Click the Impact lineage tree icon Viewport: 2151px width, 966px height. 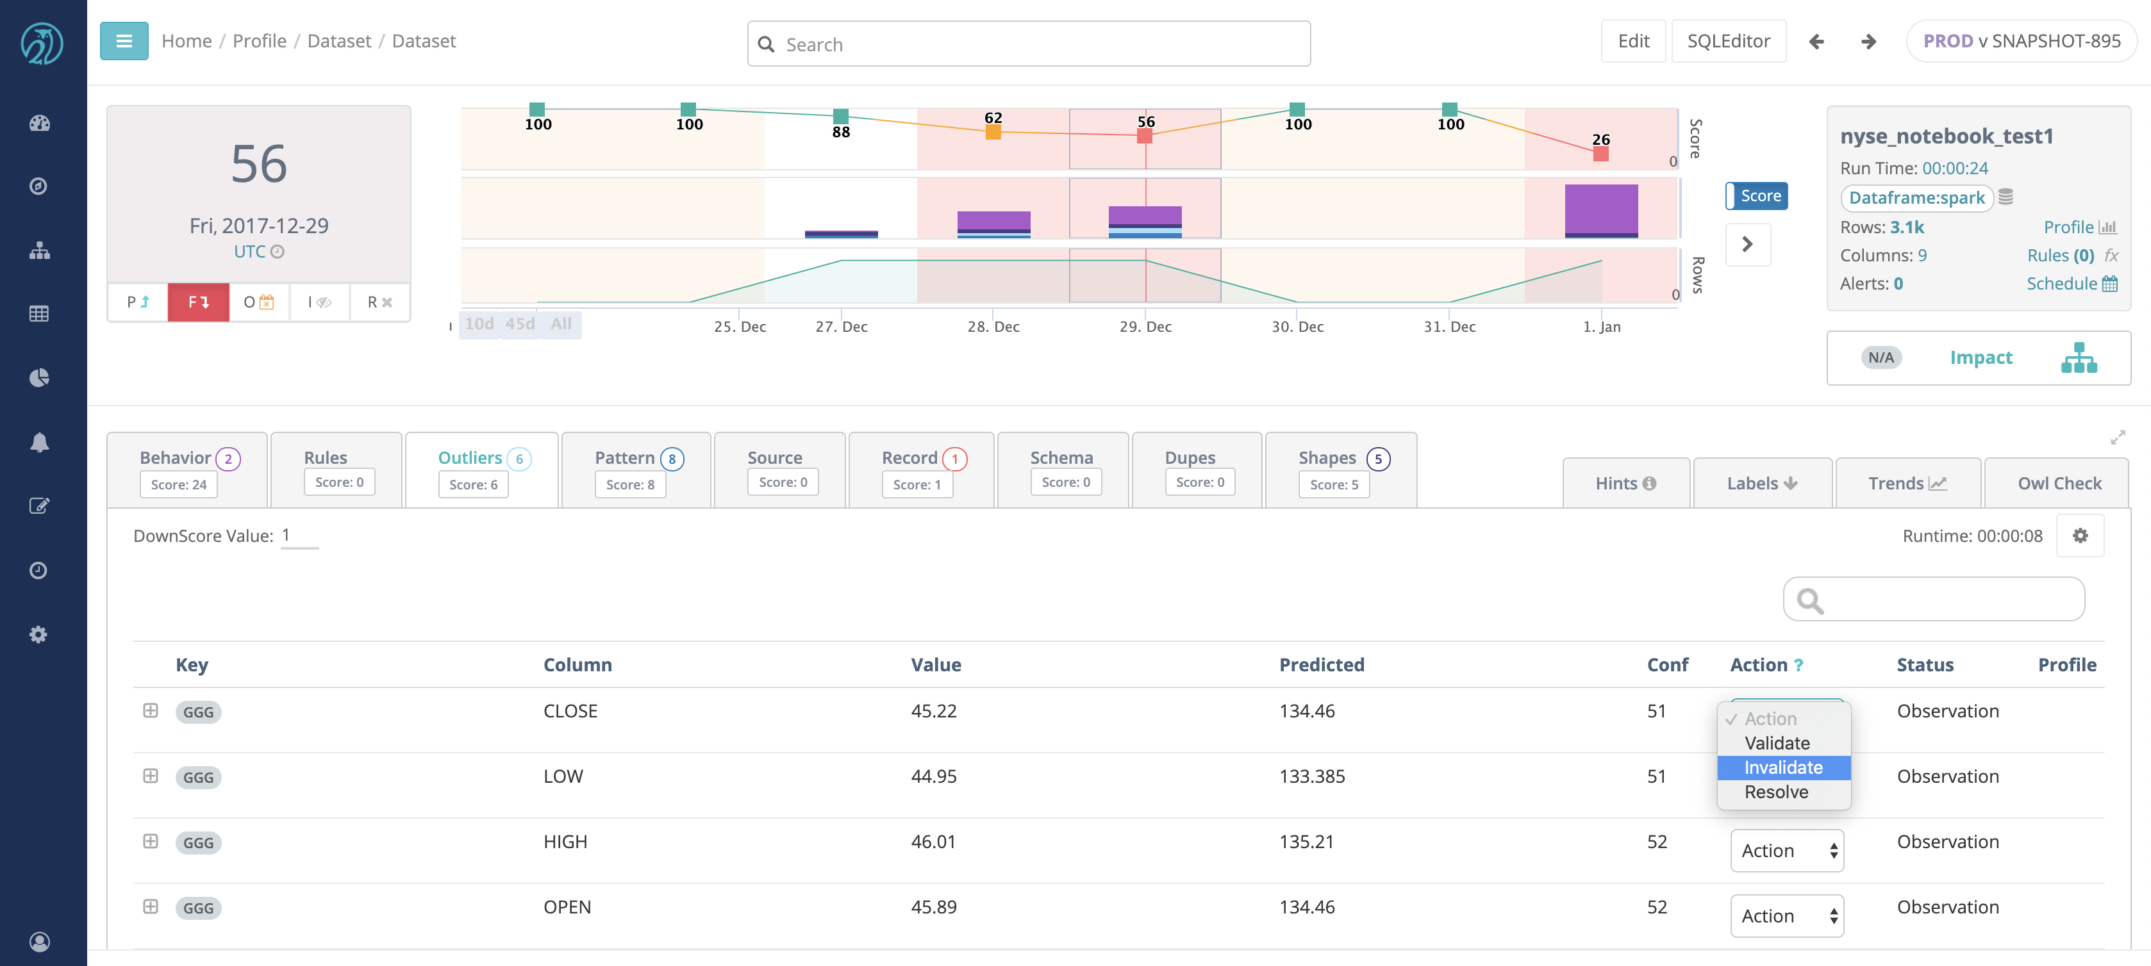(x=2079, y=358)
